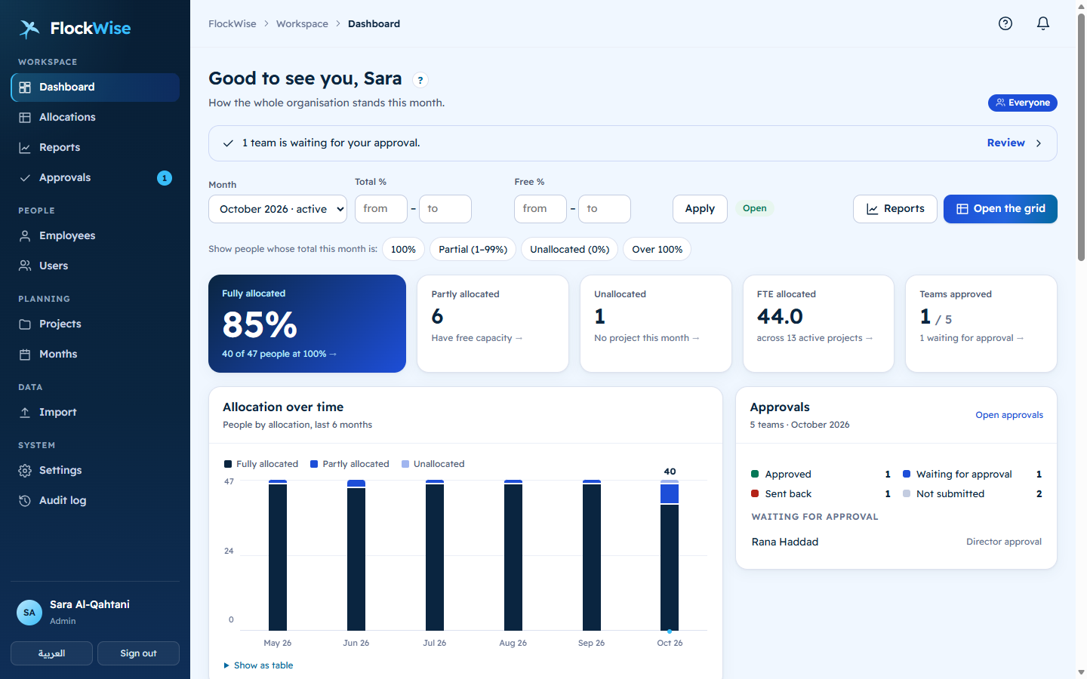The image size is (1087, 679).
Task: Click the SA user avatar
Action: coord(29,613)
